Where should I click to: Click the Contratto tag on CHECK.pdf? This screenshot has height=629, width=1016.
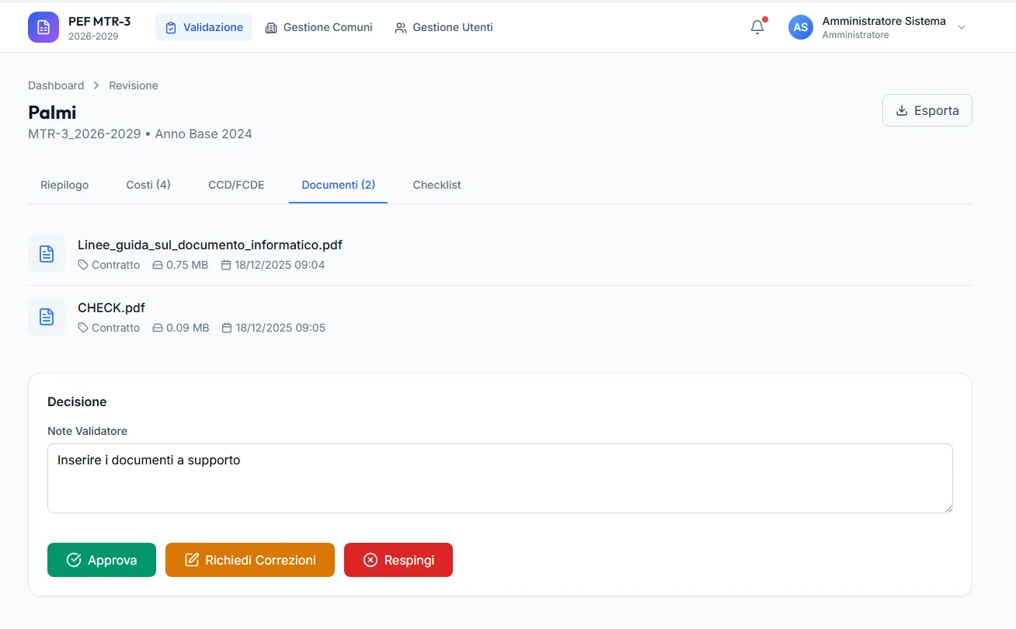tap(110, 328)
